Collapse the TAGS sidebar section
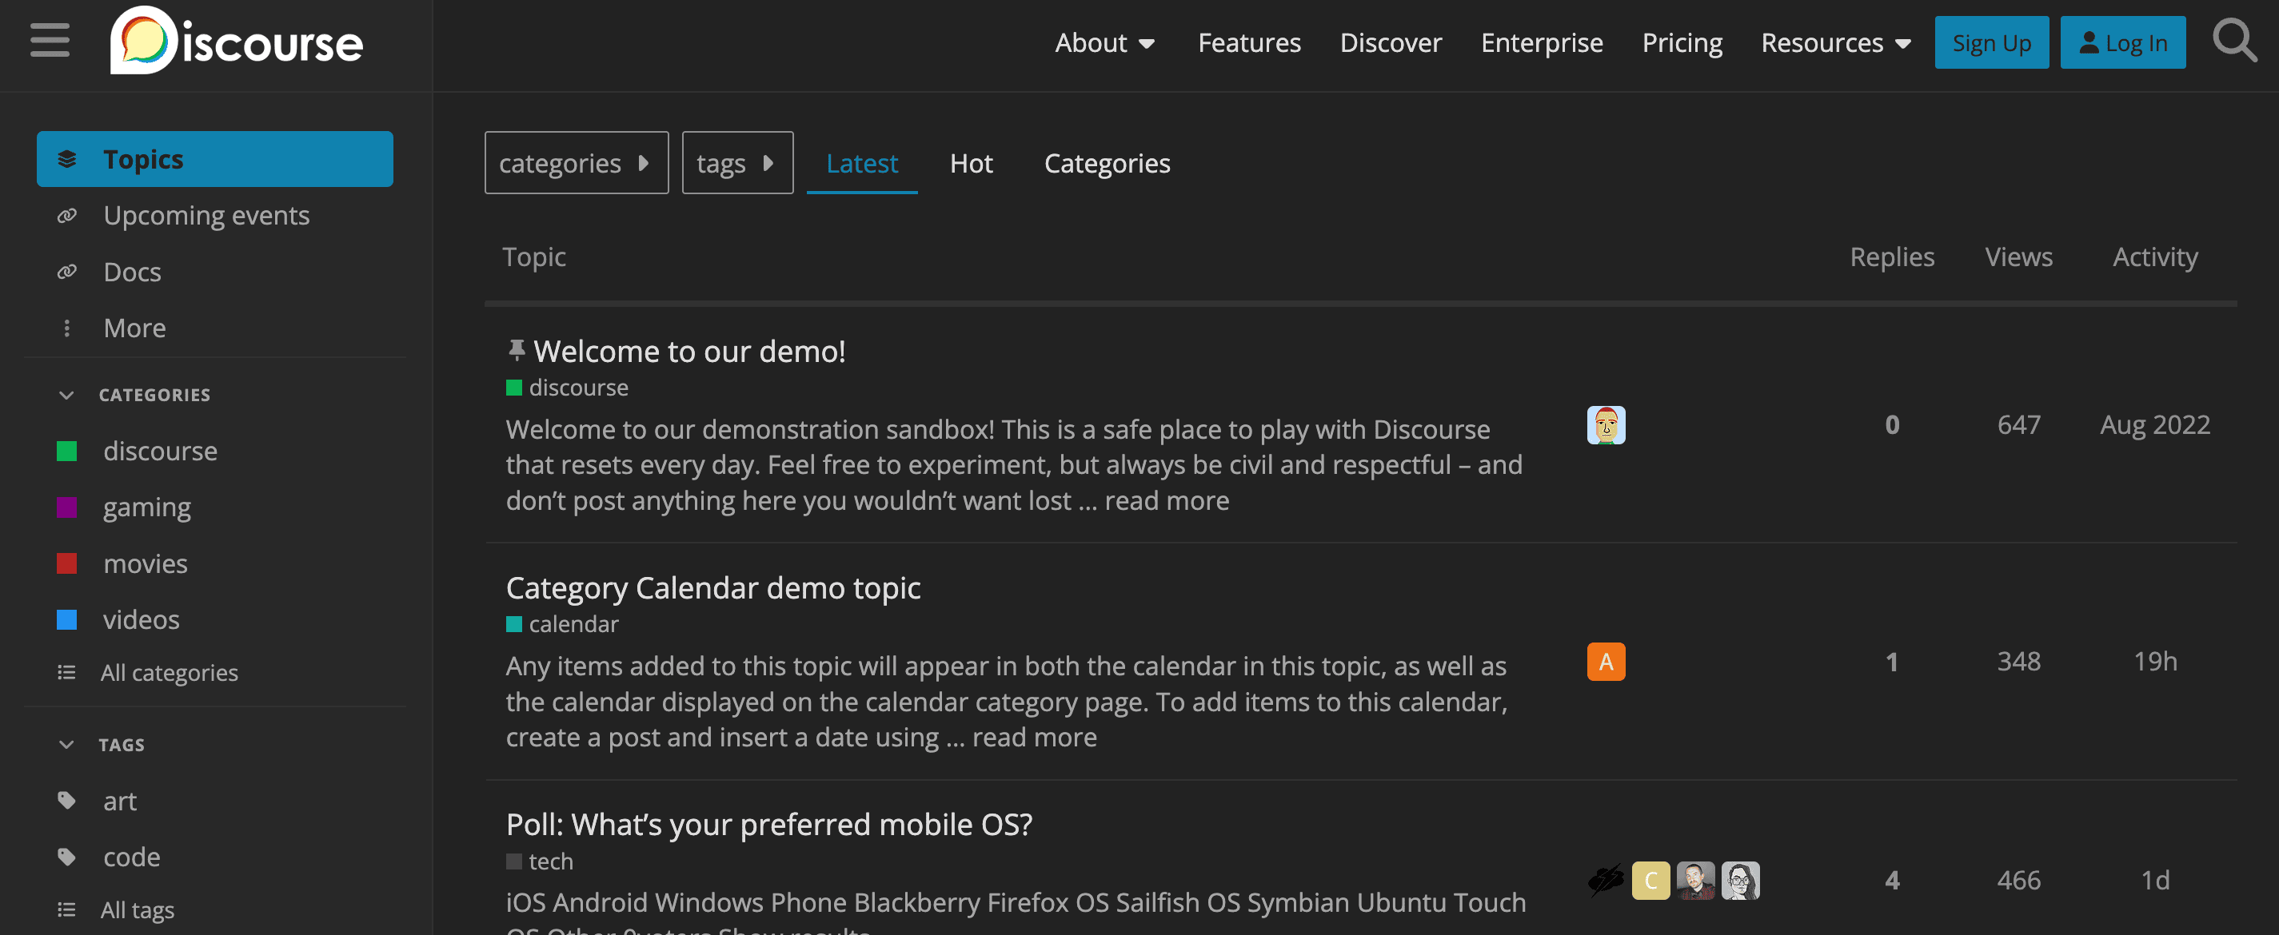Image resolution: width=2279 pixels, height=935 pixels. pos(66,744)
